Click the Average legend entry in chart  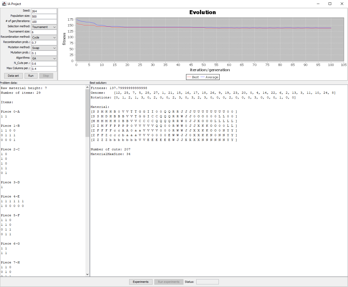[209, 77]
